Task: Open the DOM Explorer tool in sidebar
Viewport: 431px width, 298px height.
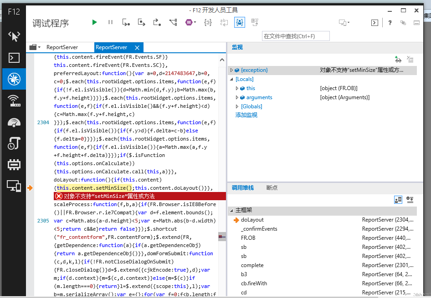Action: coord(14,36)
